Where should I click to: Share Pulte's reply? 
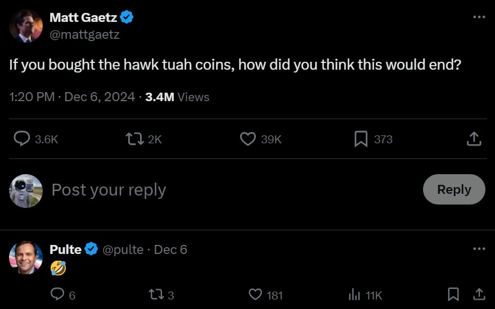479,294
